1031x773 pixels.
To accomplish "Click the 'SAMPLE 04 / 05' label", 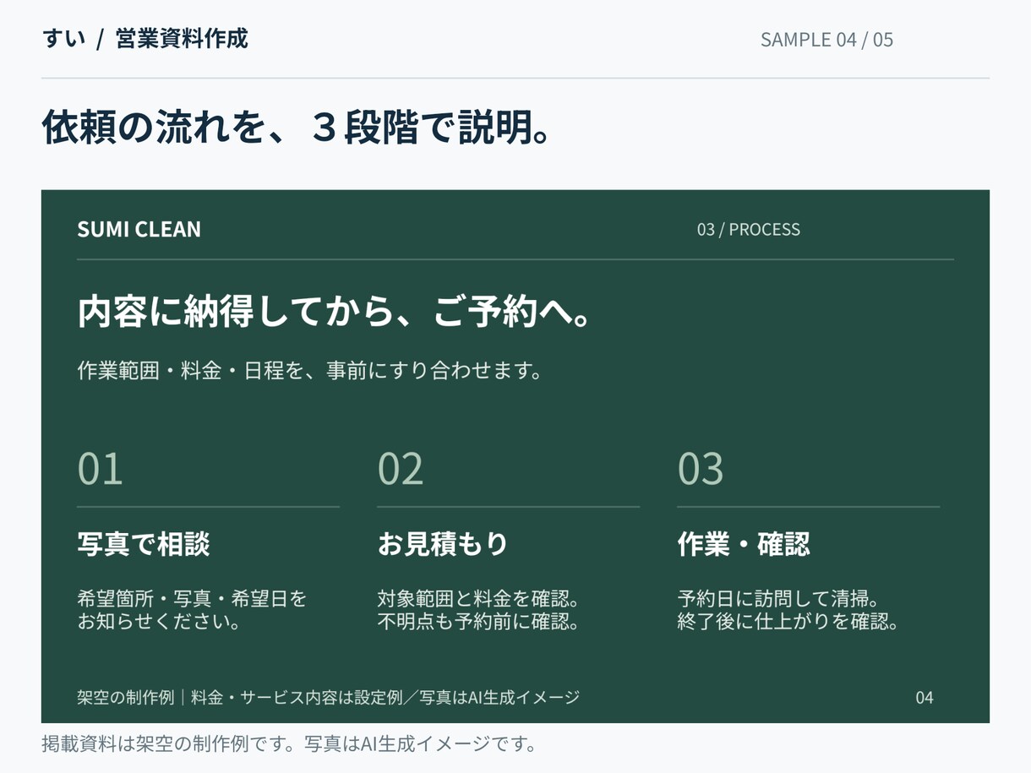I will point(826,40).
